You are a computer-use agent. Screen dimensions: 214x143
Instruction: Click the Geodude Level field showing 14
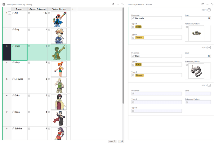point(198,18)
